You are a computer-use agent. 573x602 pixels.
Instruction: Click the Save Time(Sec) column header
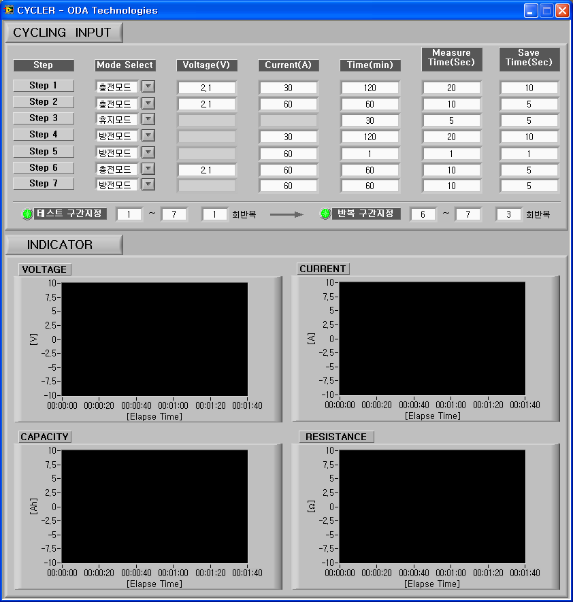coord(529,59)
